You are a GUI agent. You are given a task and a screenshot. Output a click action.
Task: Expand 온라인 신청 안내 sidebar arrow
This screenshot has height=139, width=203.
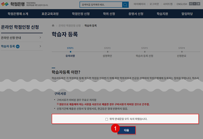[40, 38]
